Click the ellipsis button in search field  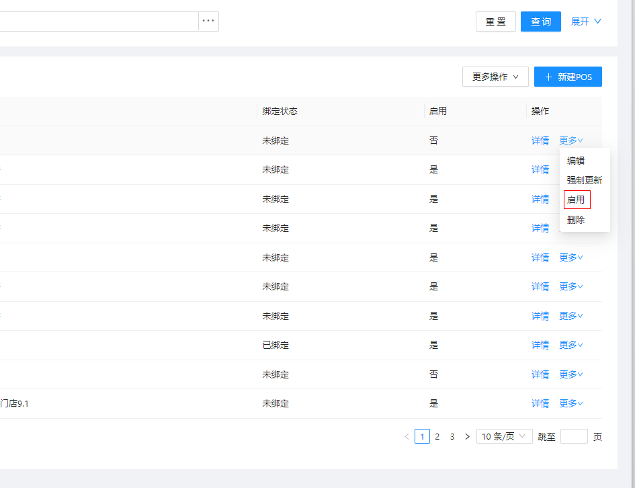click(x=208, y=21)
